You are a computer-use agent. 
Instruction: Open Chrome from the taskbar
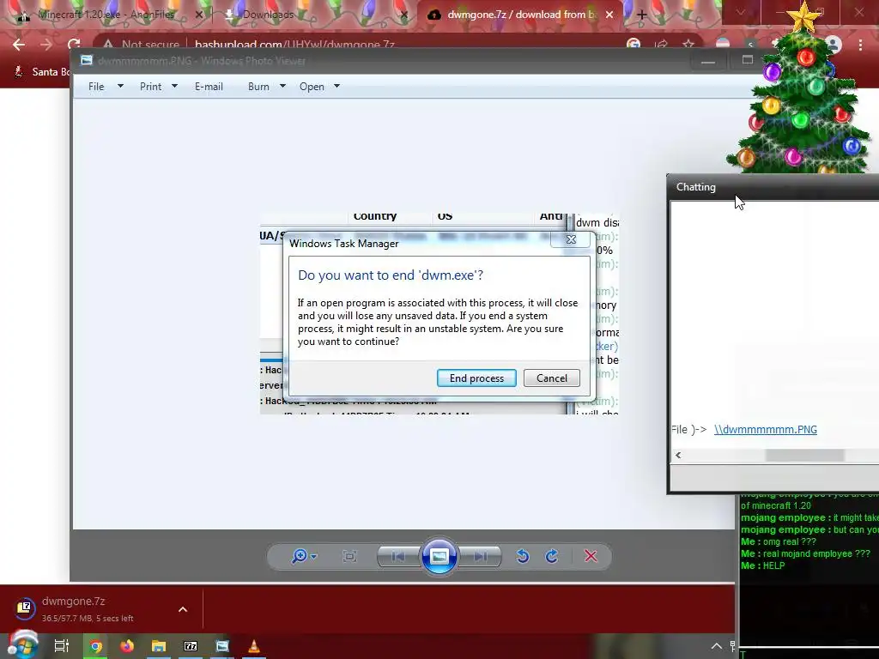[96, 646]
